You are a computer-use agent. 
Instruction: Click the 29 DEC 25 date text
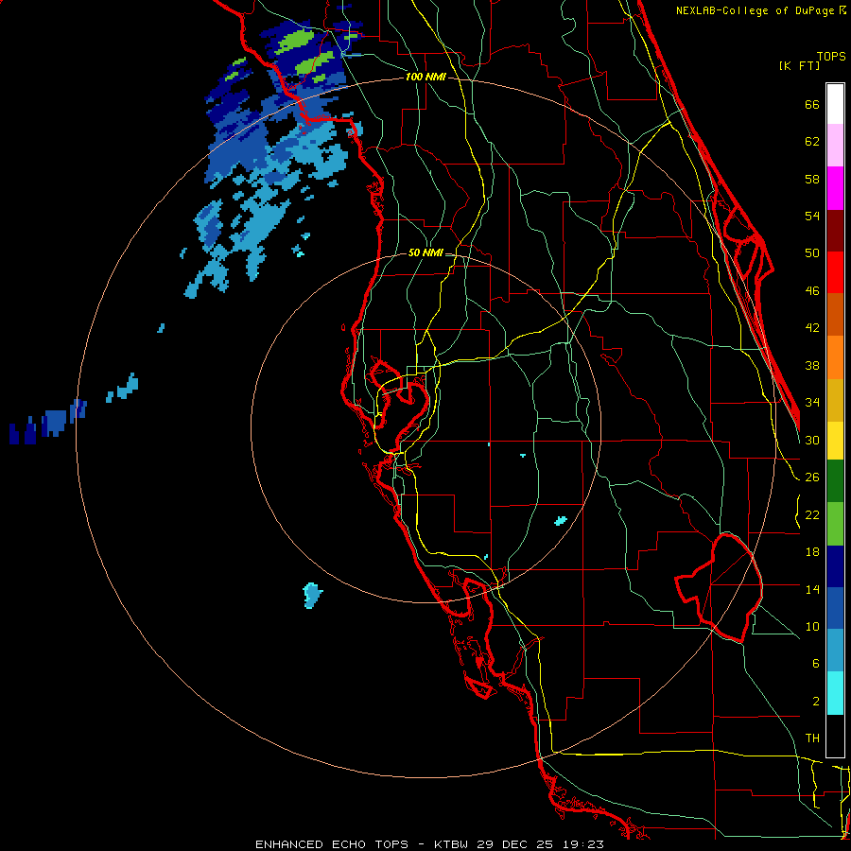pos(514,844)
